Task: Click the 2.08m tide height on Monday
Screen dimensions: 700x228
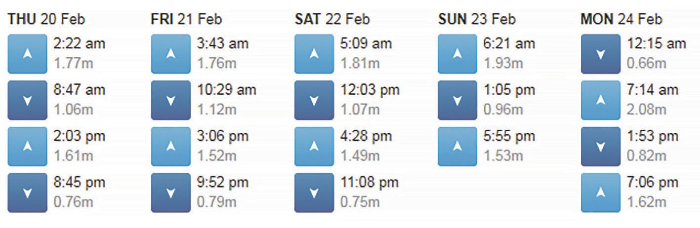Action: (x=647, y=109)
